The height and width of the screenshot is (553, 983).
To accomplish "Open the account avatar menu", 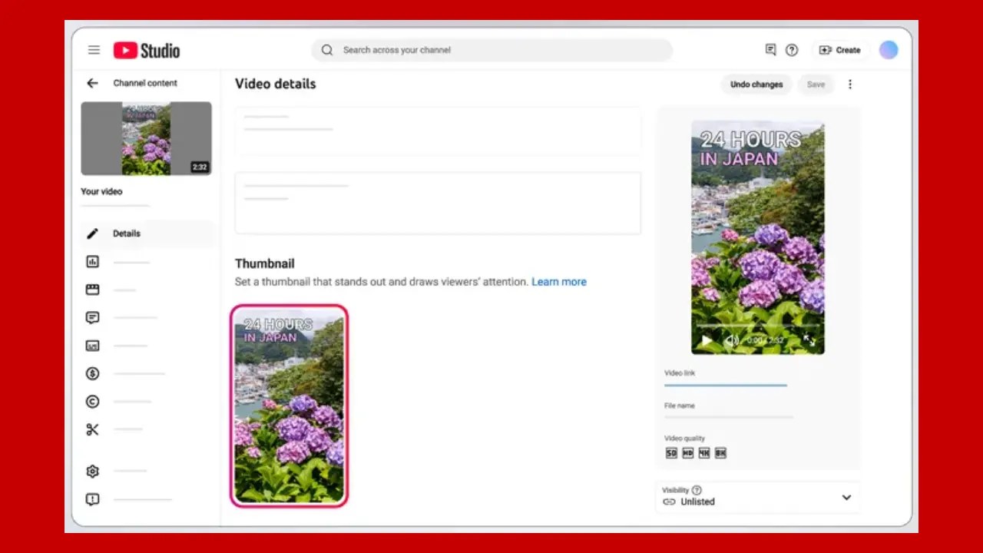I will pos(889,50).
